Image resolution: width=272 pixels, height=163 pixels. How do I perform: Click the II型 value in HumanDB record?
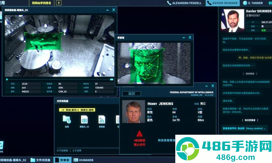click(200, 112)
